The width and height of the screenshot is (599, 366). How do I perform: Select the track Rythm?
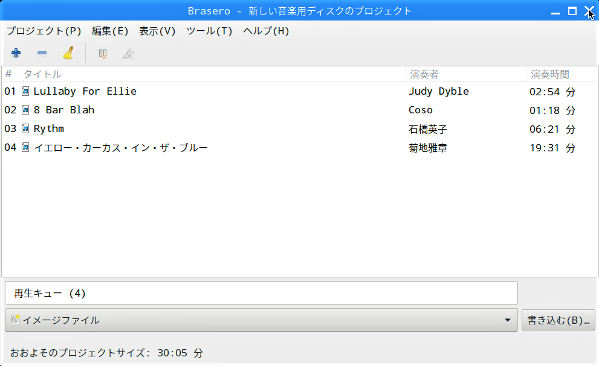(x=49, y=128)
